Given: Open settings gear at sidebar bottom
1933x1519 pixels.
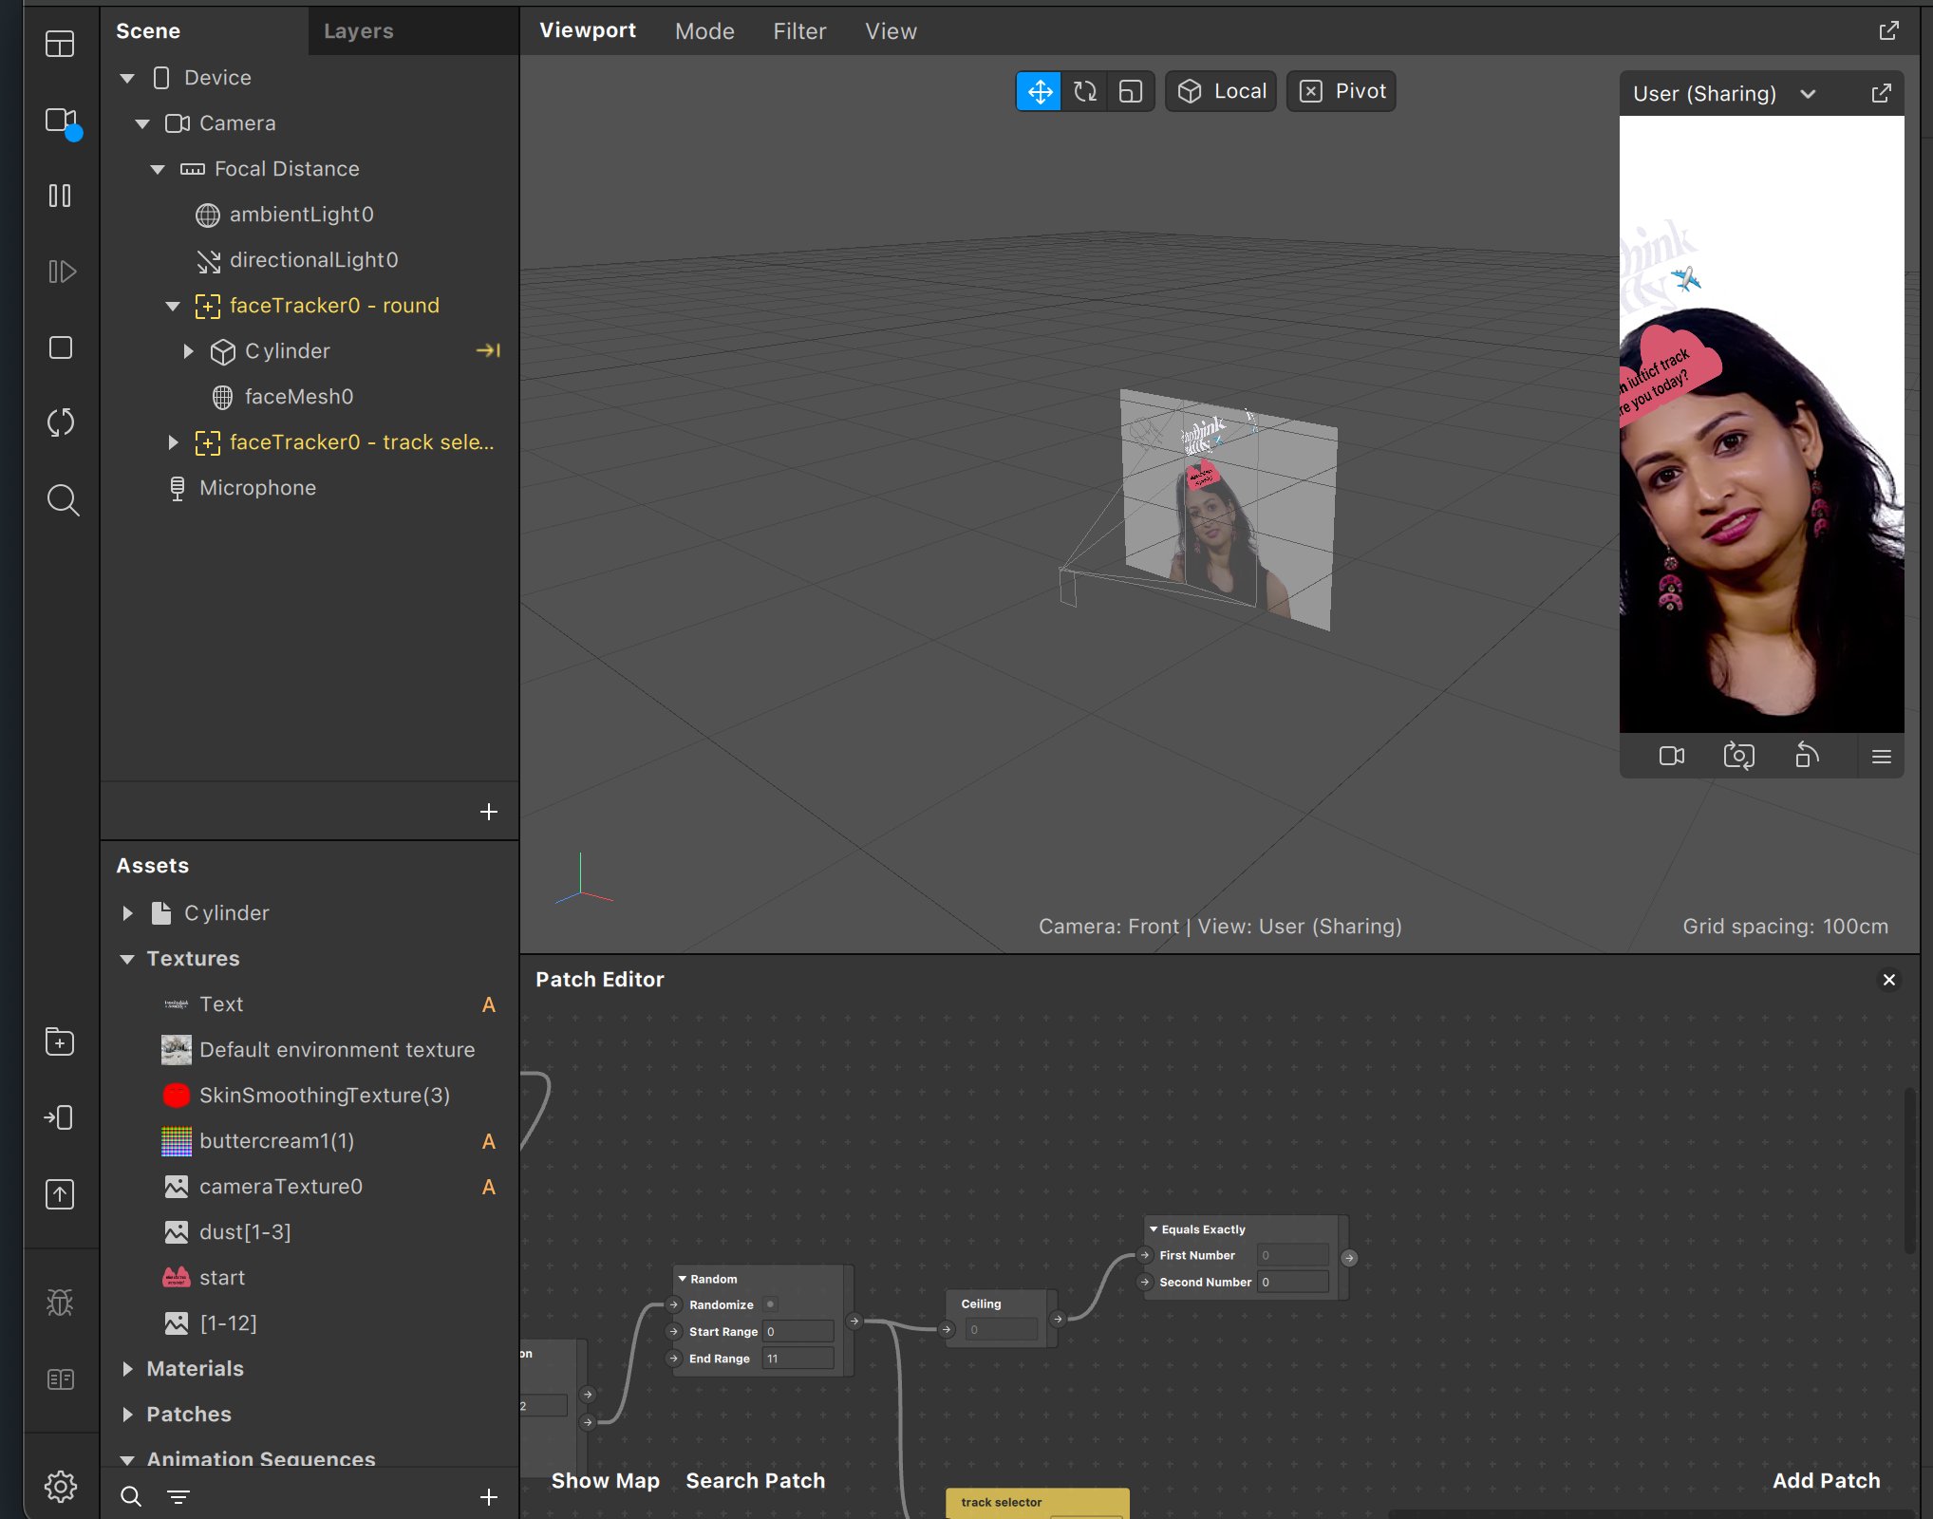Looking at the screenshot, I should coord(61,1486).
